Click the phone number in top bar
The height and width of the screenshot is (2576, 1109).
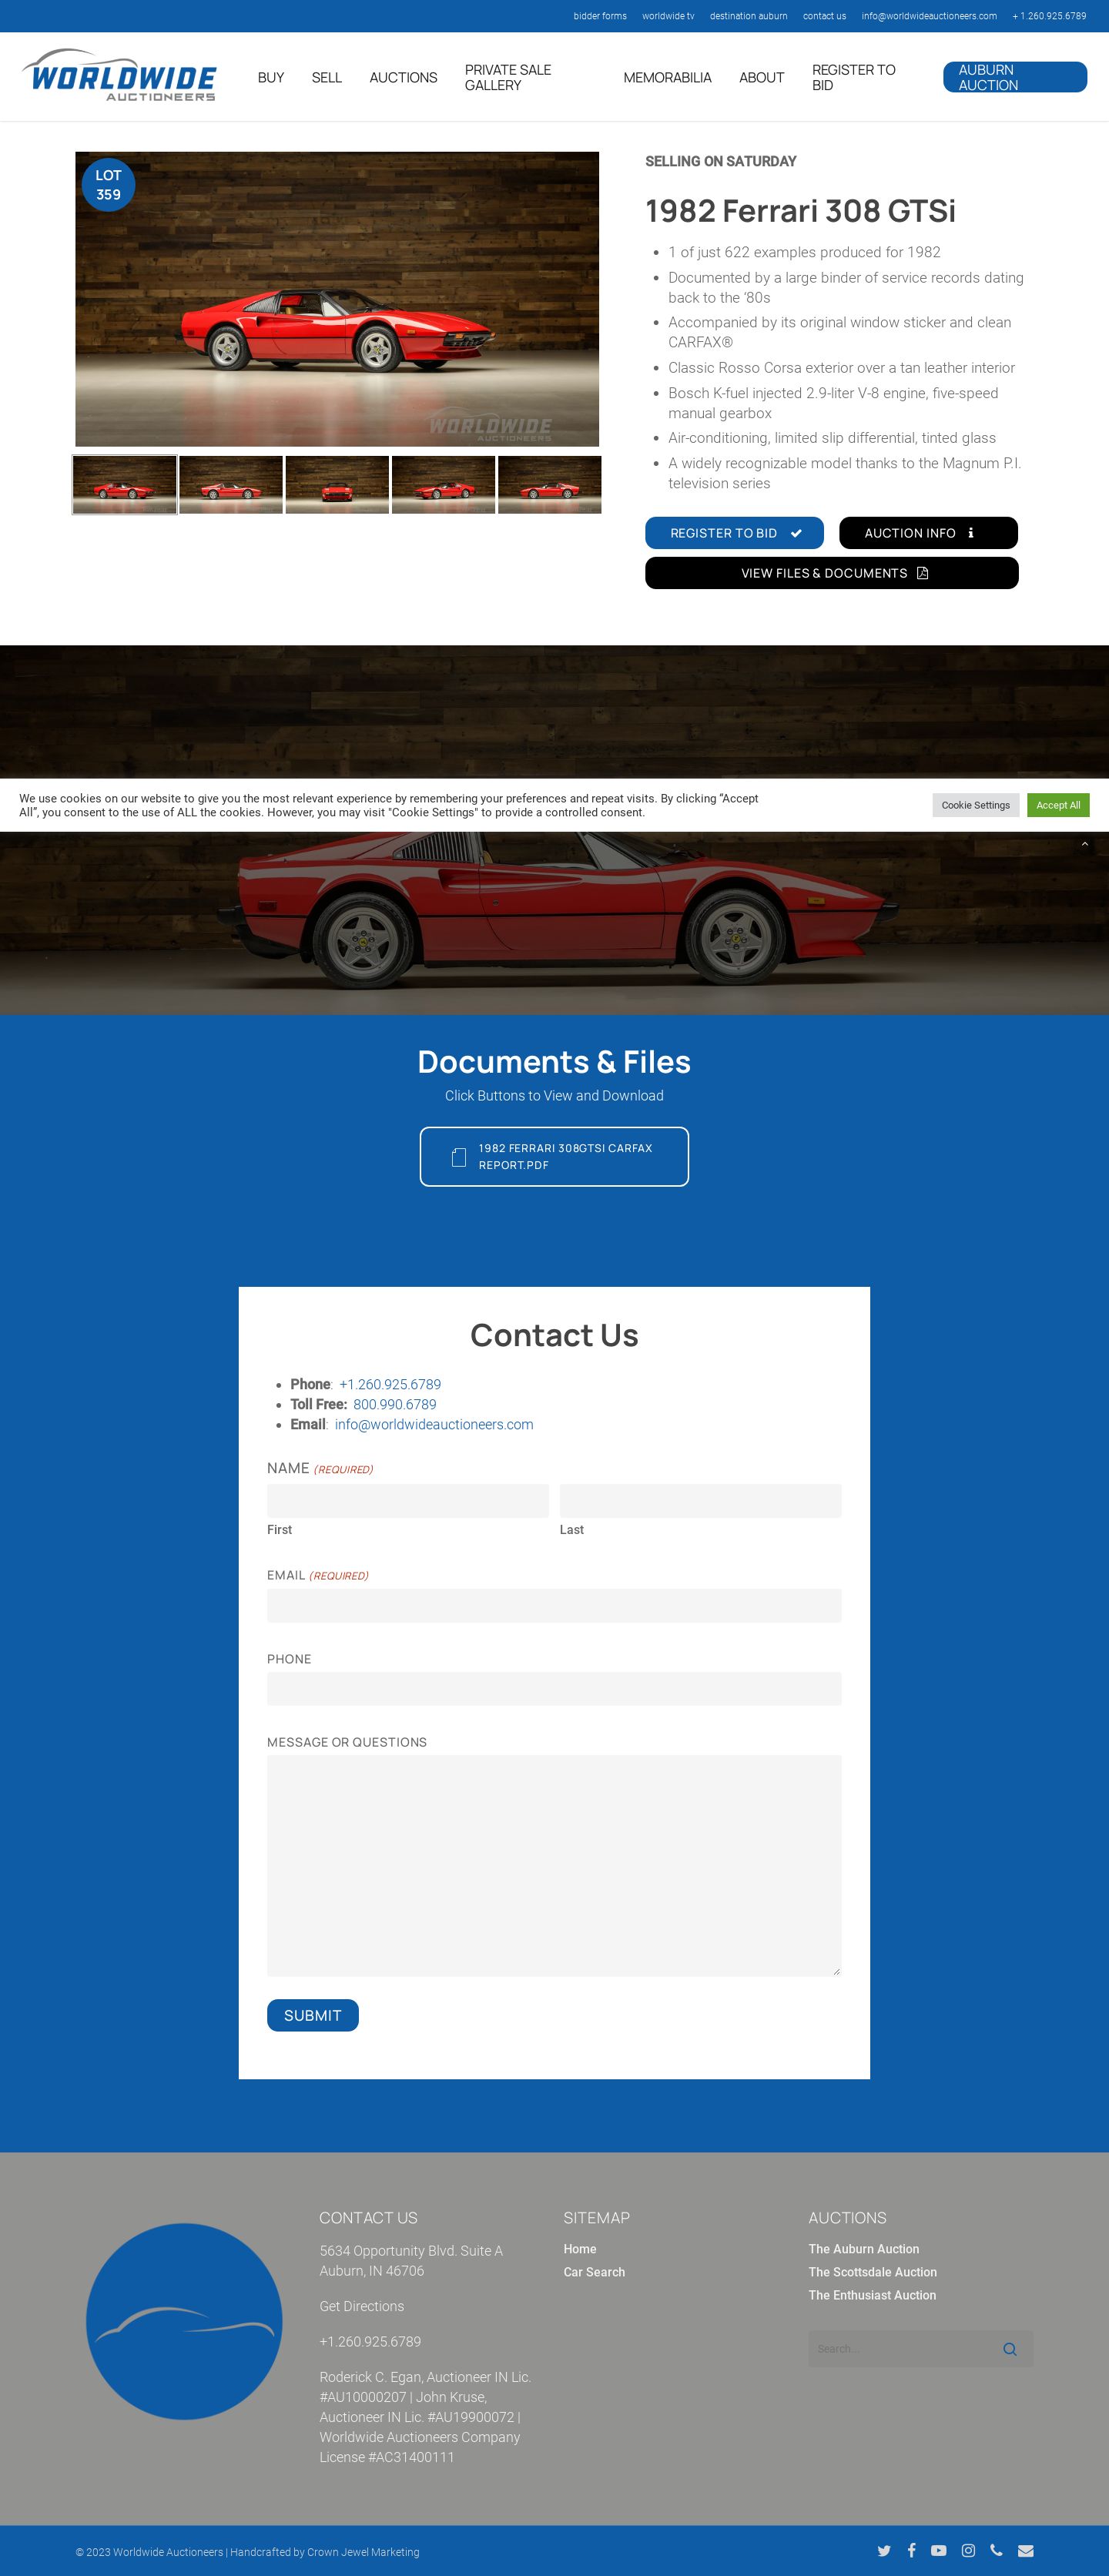(x=1049, y=16)
